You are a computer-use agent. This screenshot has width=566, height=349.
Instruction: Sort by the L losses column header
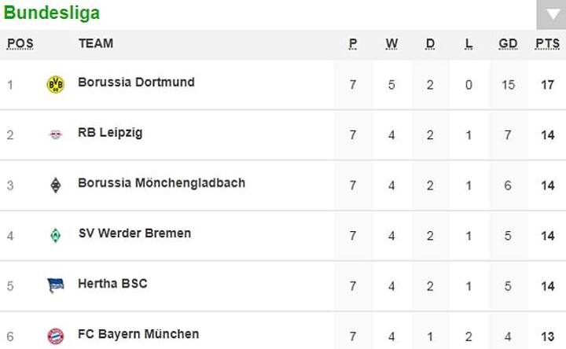(x=469, y=44)
